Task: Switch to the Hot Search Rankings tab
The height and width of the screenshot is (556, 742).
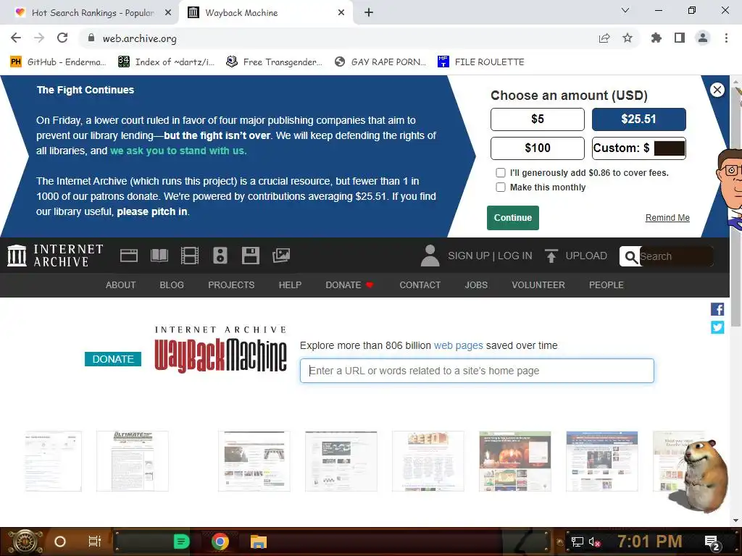Action: click(89, 13)
